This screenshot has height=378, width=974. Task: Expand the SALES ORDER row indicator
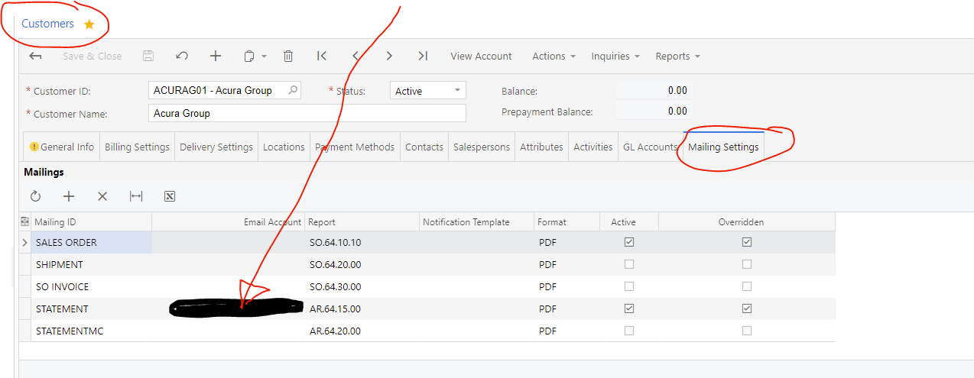24,242
